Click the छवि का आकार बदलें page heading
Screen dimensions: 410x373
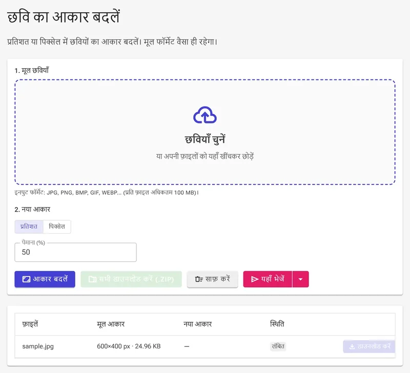coord(64,17)
